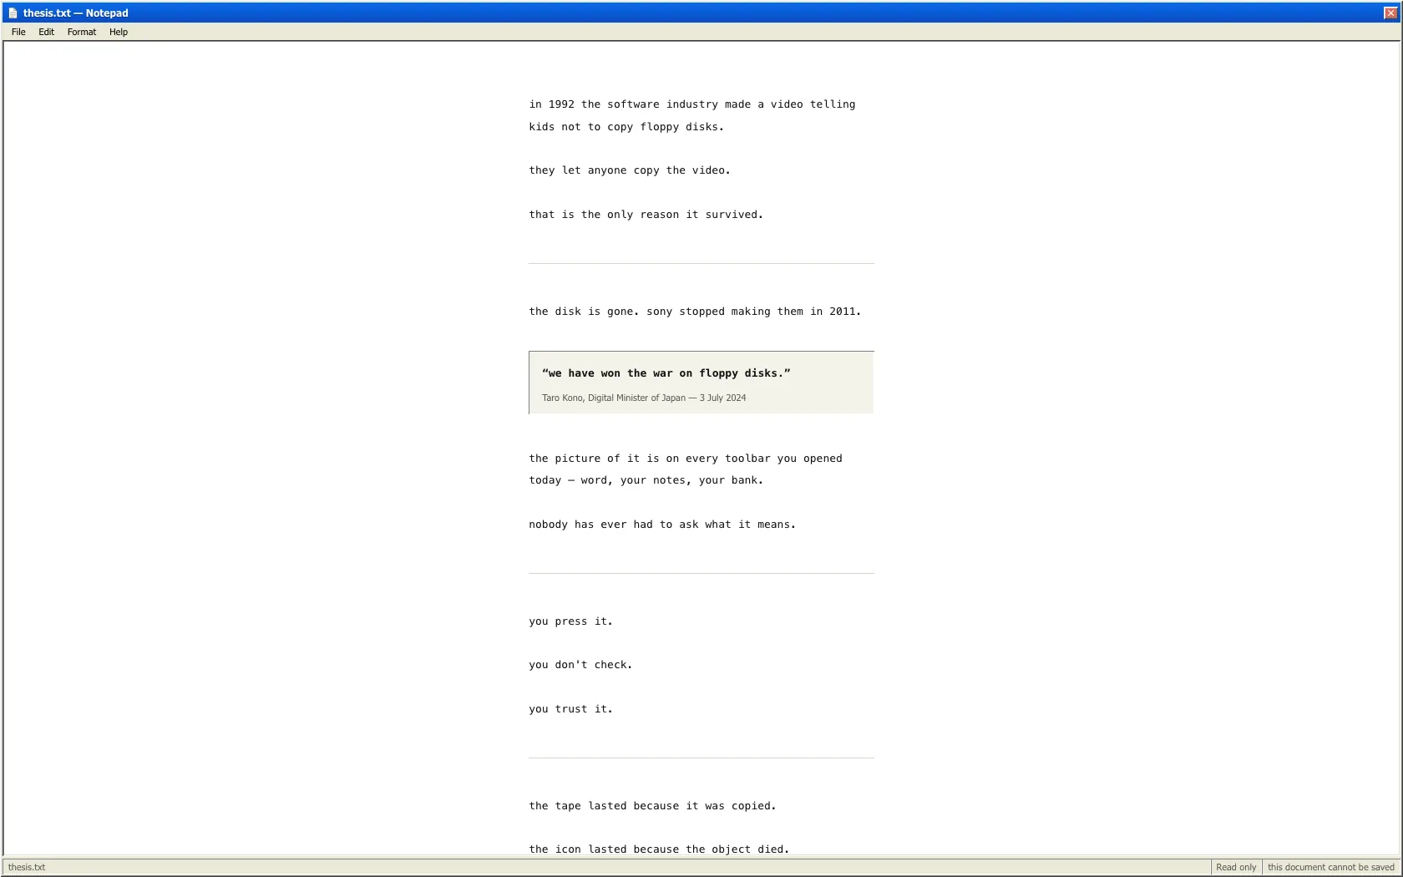Open the Help menu
The width and height of the screenshot is (1403, 877).
[119, 32]
